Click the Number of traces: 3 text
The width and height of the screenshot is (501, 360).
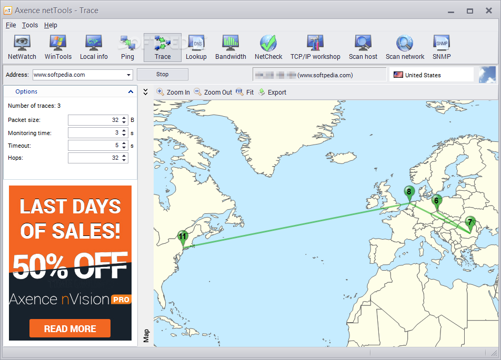point(34,106)
